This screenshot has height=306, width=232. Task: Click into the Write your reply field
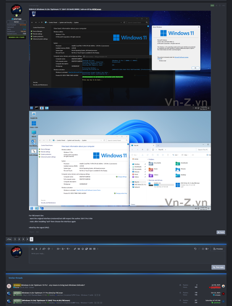pyautogui.click(x=127, y=257)
